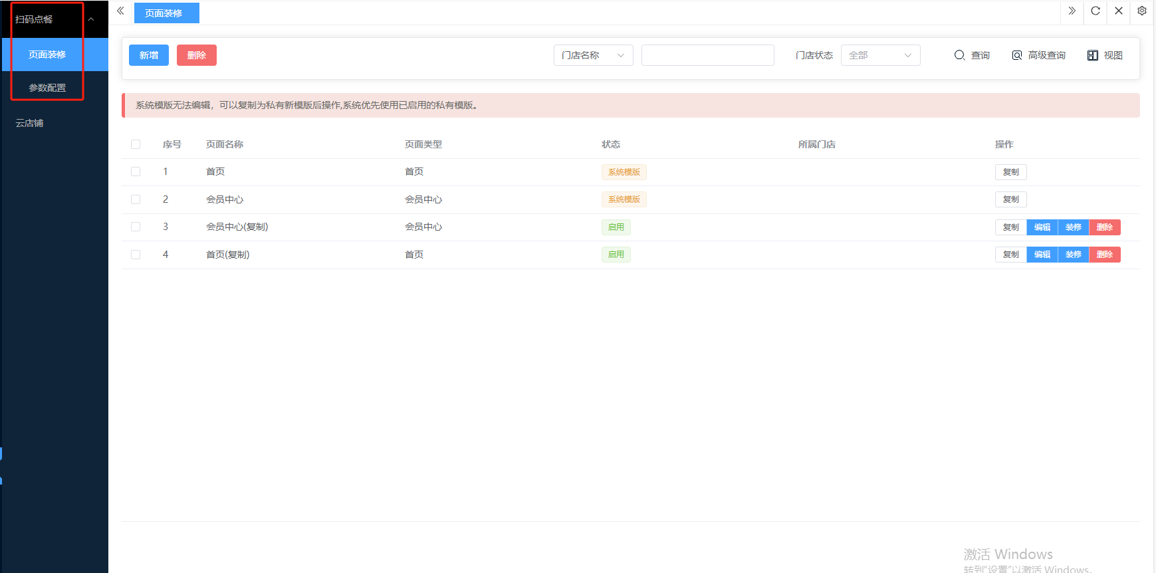1156x573 pixels.
Task: Click 装修 for 首页(复制) row
Action: pyautogui.click(x=1073, y=255)
